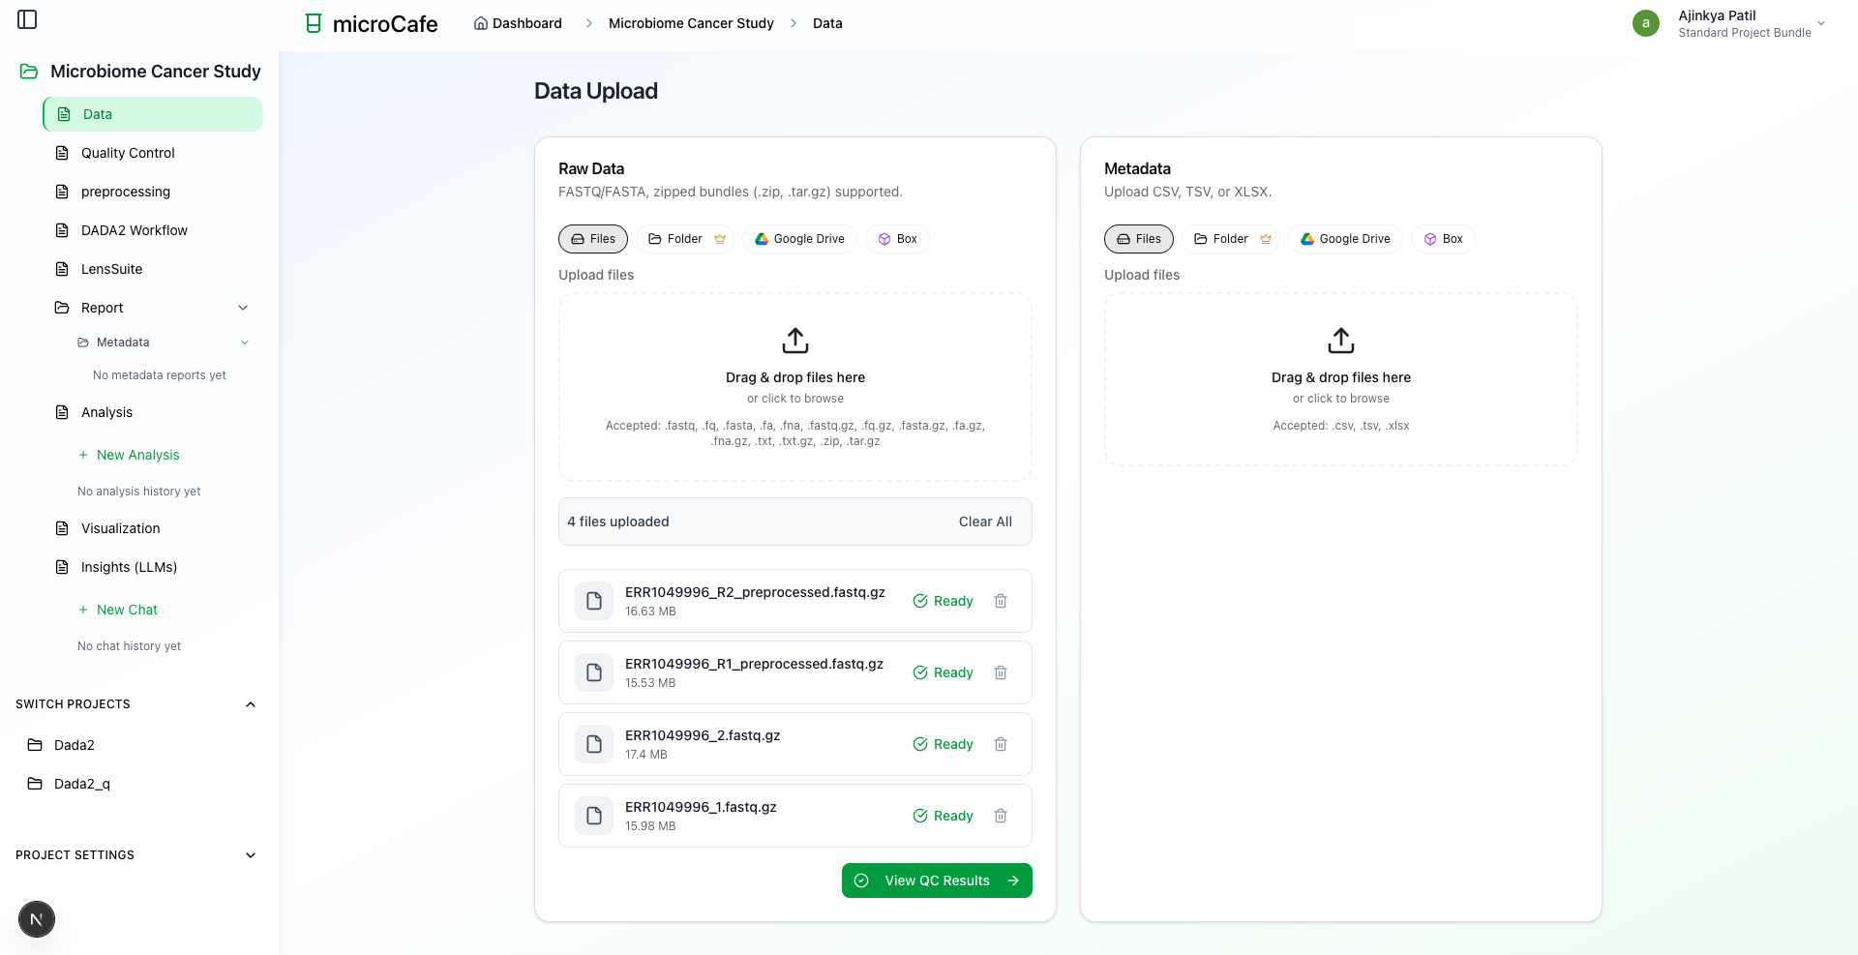
Task: Click Clear All to remove uploaded files
Action: click(x=985, y=522)
